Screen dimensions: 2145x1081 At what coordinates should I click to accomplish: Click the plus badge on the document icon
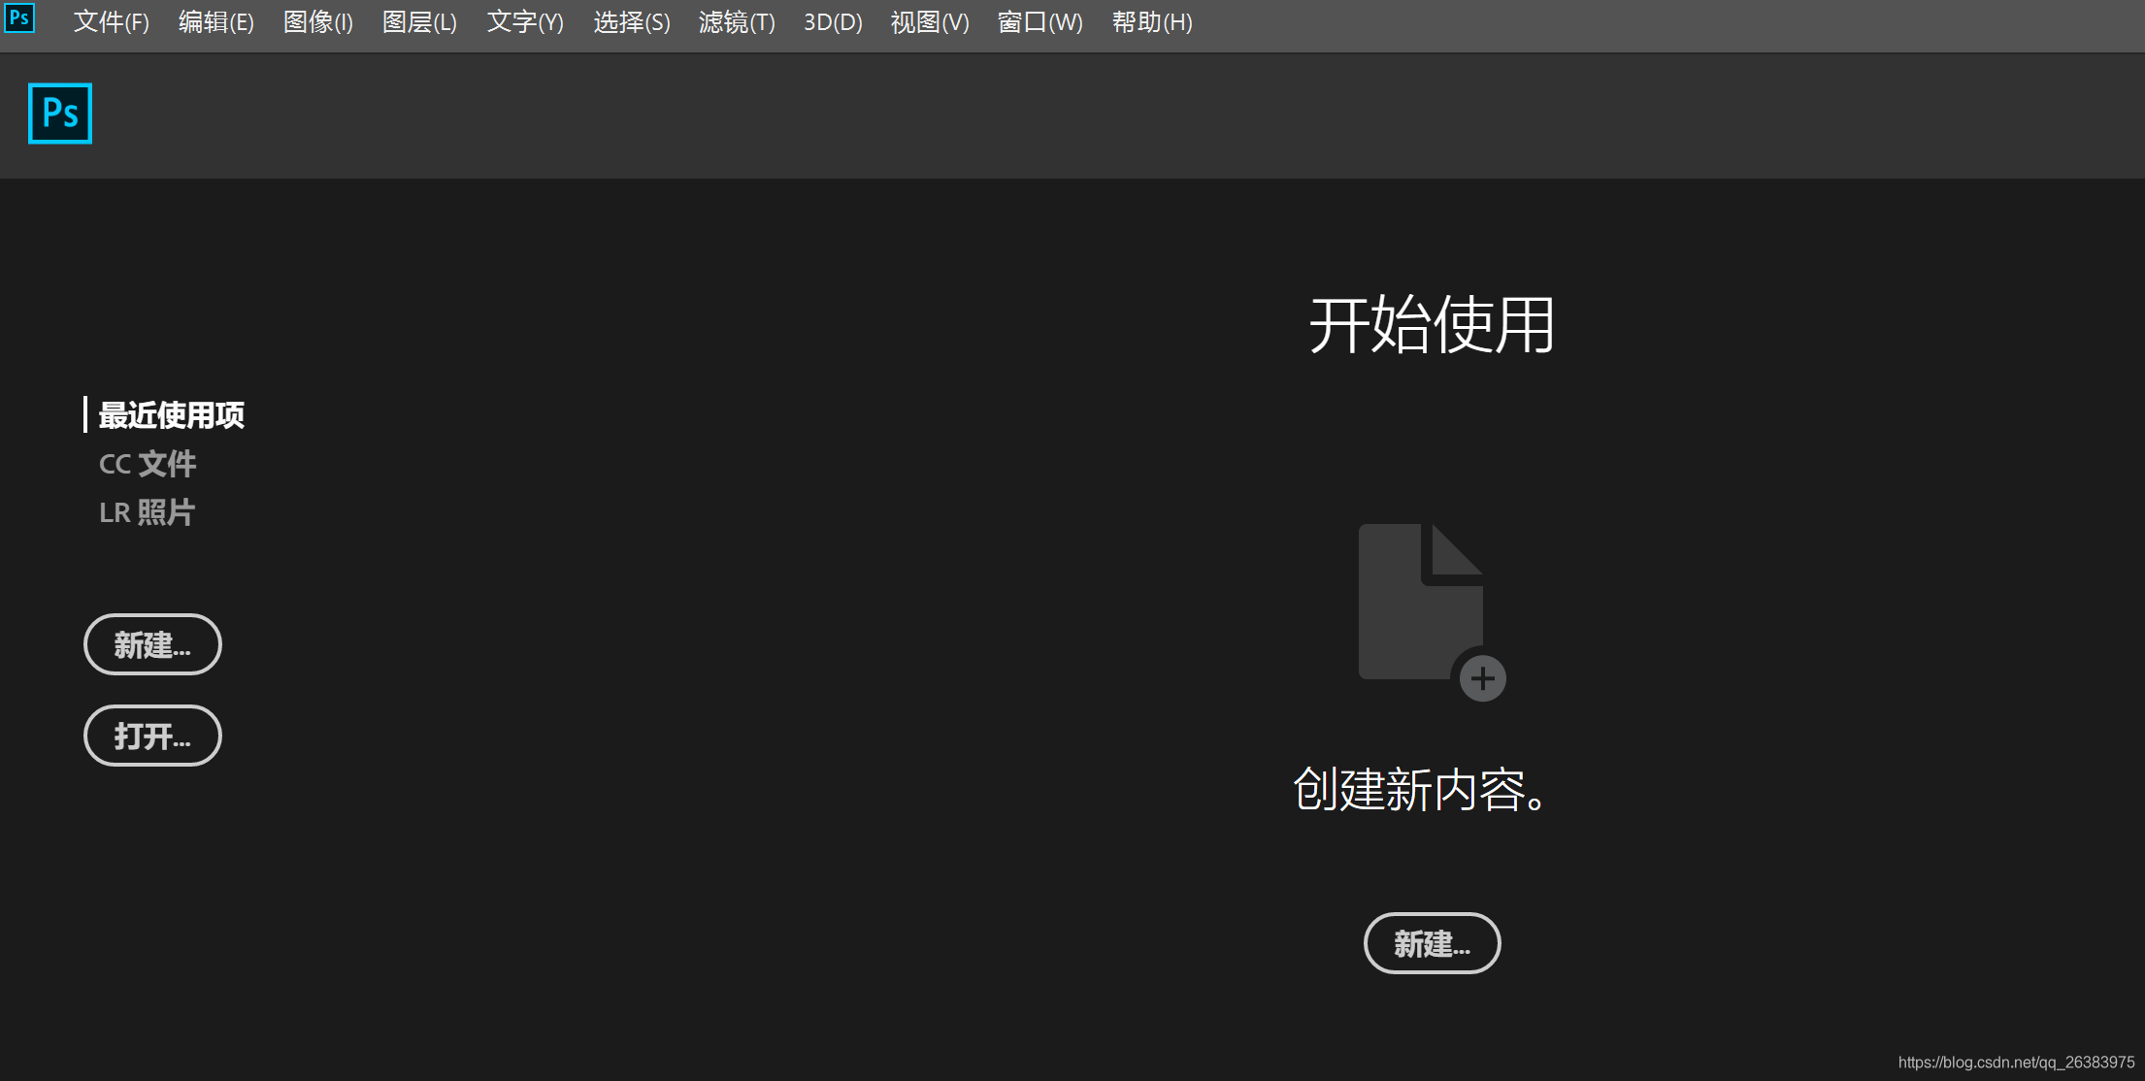click(x=1482, y=679)
